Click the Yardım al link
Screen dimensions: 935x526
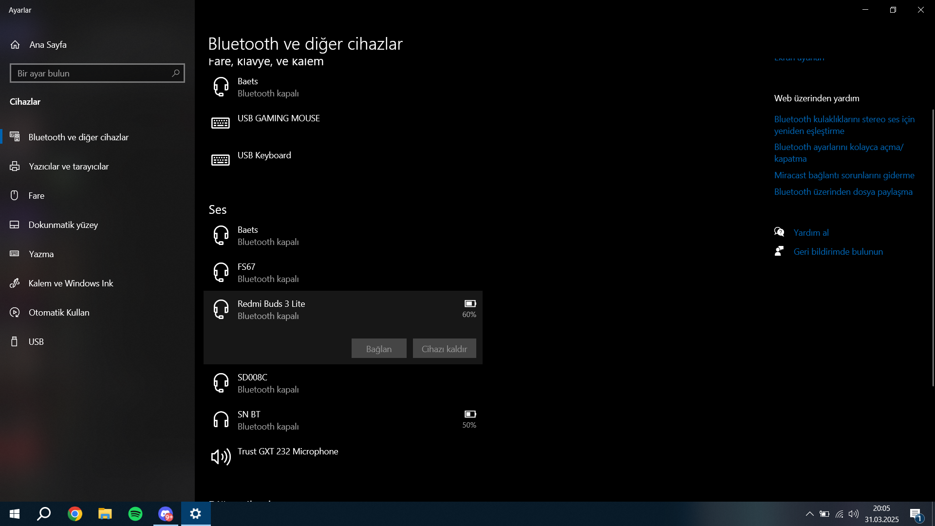tap(811, 233)
